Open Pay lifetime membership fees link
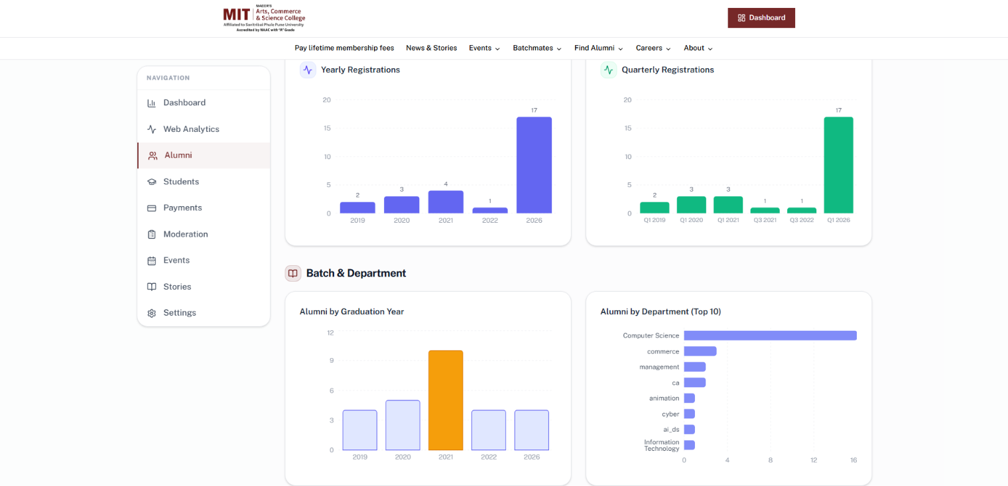Viewport: 1008px width, 486px height. (344, 48)
